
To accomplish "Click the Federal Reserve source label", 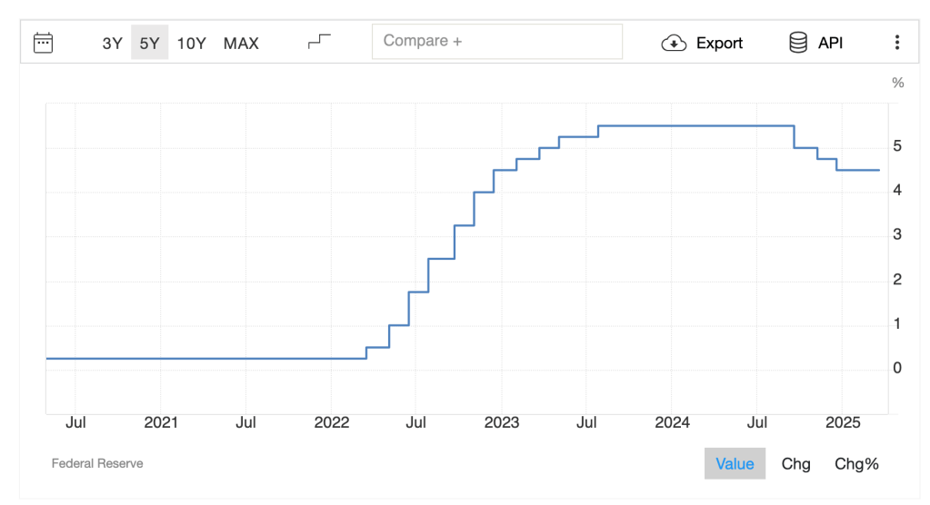I will point(97,463).
